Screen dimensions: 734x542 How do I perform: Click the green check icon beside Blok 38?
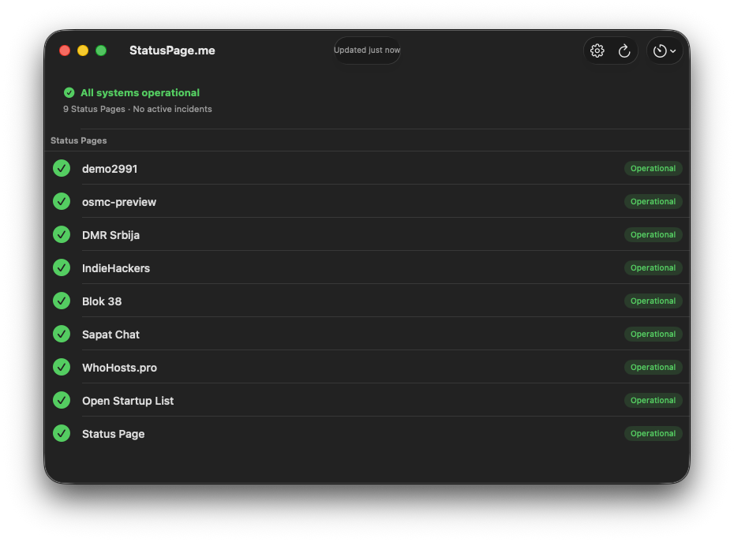pyautogui.click(x=62, y=301)
